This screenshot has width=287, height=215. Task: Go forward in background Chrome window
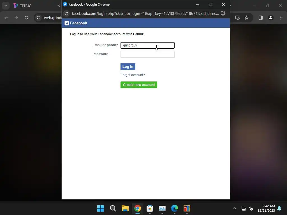coord(16,18)
